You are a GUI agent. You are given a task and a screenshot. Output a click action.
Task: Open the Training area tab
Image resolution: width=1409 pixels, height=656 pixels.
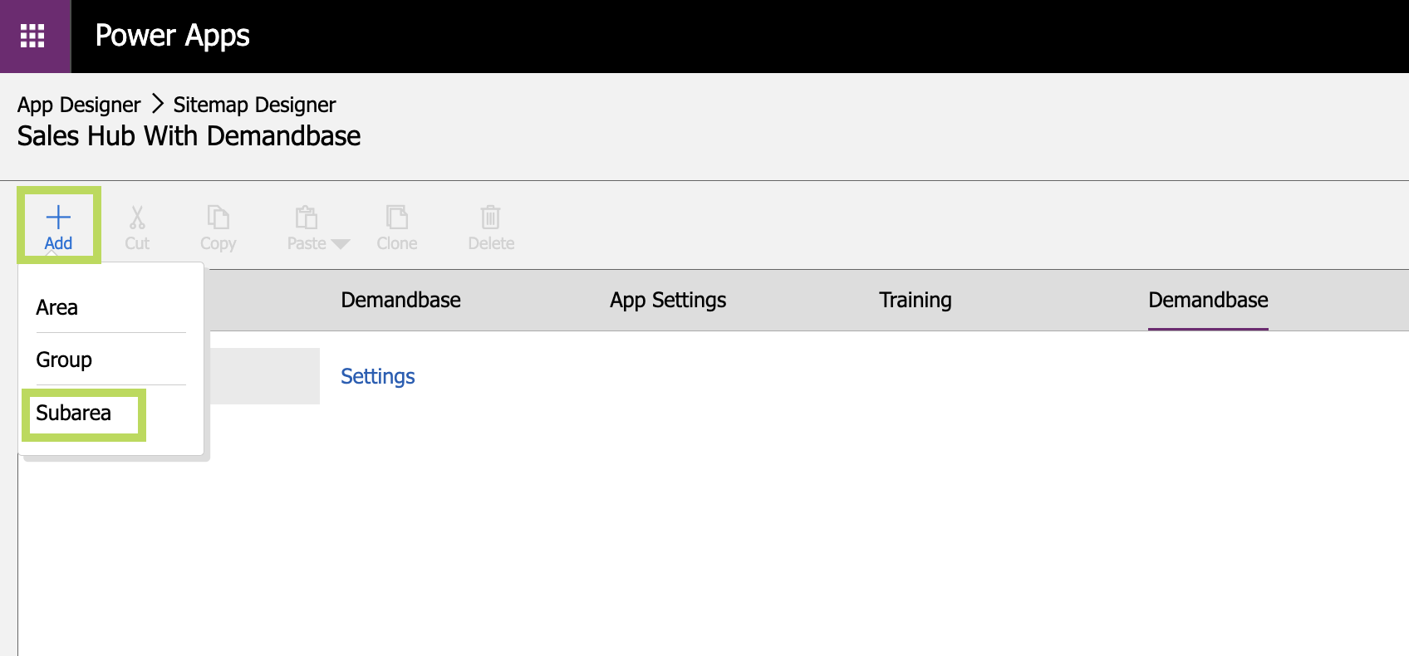point(916,300)
